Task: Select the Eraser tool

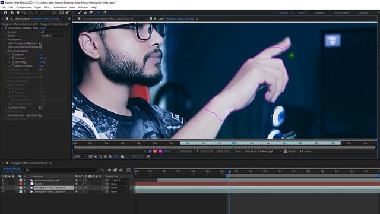Action: (91, 12)
